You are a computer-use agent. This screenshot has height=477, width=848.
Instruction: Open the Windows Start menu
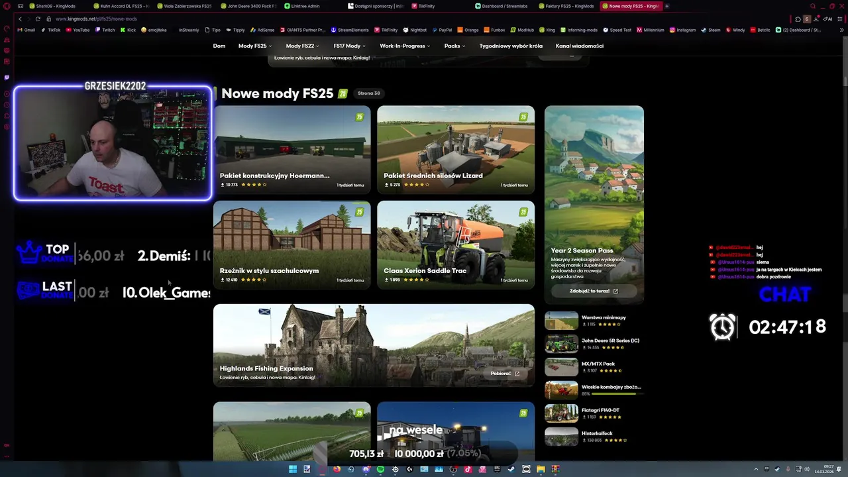(x=293, y=469)
